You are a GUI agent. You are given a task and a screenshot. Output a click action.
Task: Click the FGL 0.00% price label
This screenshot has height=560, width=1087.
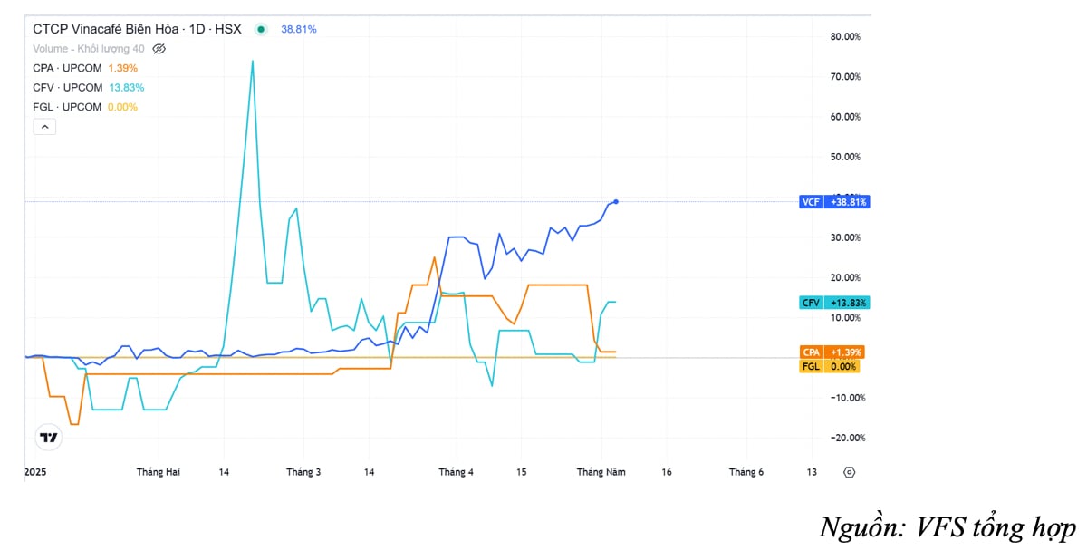click(829, 366)
